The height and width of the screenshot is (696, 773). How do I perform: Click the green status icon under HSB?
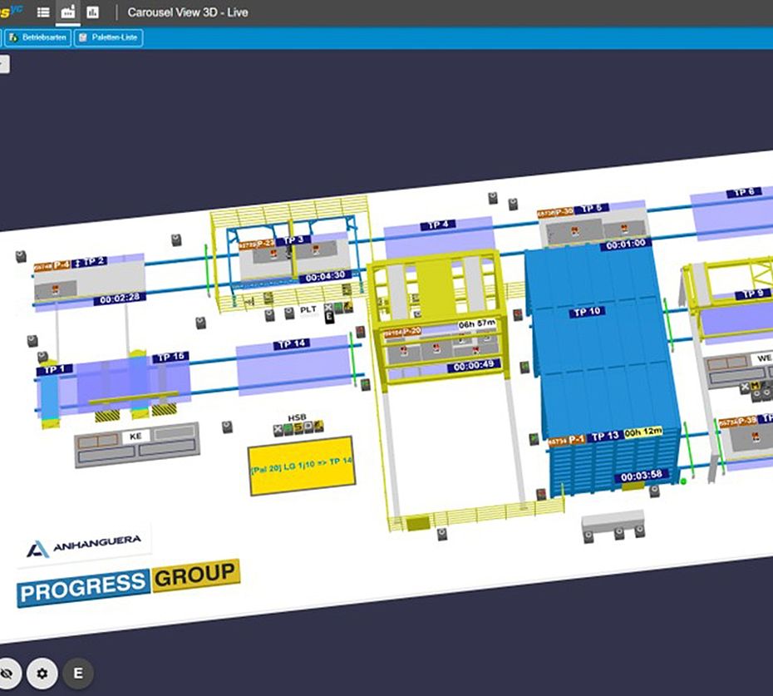click(288, 429)
